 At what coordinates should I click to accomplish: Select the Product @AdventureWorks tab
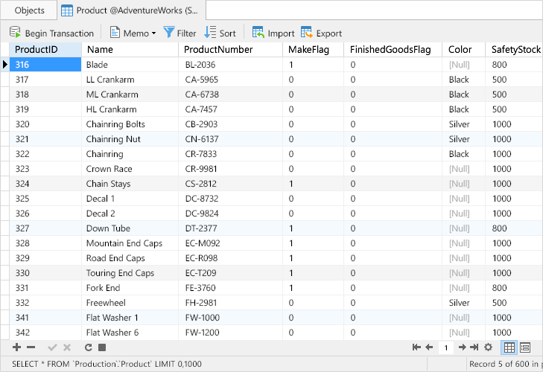click(130, 10)
